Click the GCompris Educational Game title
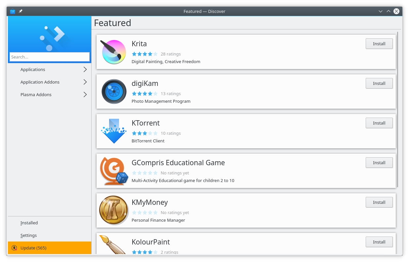 [178, 163]
